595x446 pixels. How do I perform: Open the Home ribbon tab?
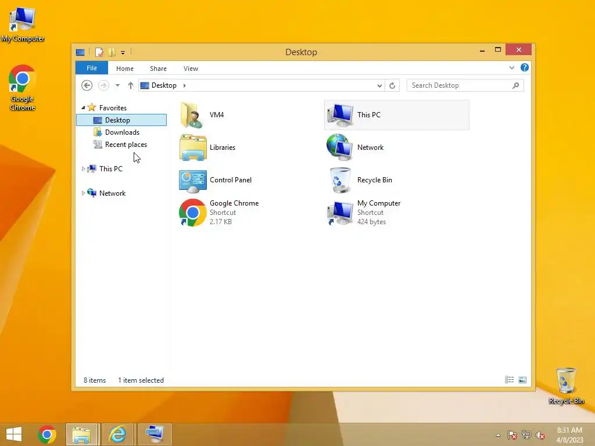point(125,69)
